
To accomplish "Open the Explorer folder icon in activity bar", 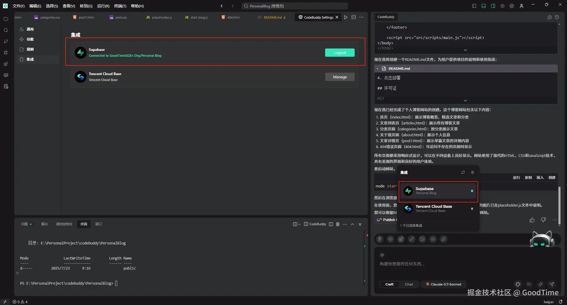I will (6, 19).
